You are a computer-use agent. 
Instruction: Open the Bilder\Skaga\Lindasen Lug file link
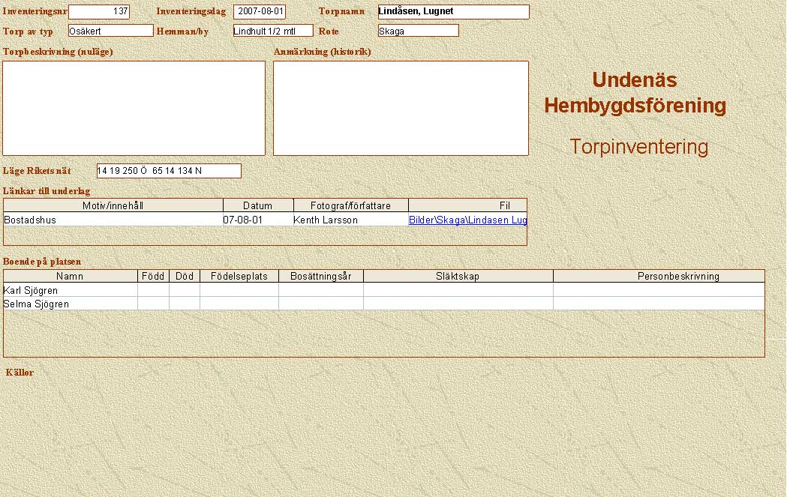click(x=467, y=220)
